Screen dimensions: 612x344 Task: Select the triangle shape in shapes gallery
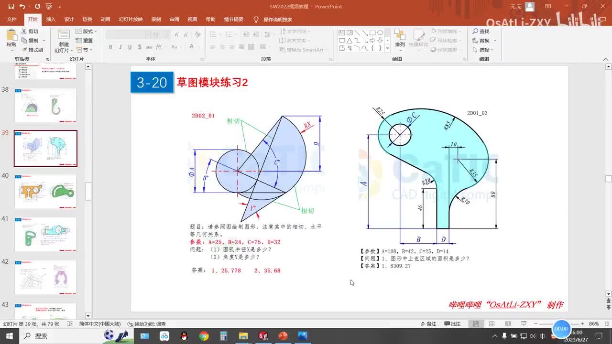coord(350,40)
